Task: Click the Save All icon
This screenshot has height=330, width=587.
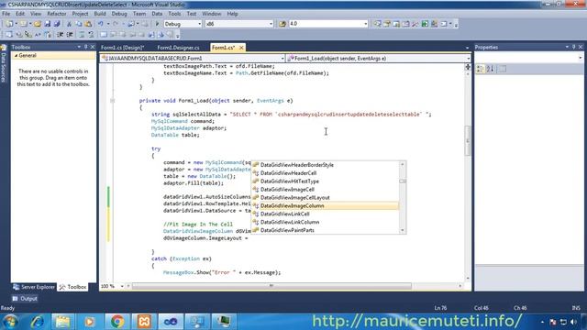Action: point(57,24)
